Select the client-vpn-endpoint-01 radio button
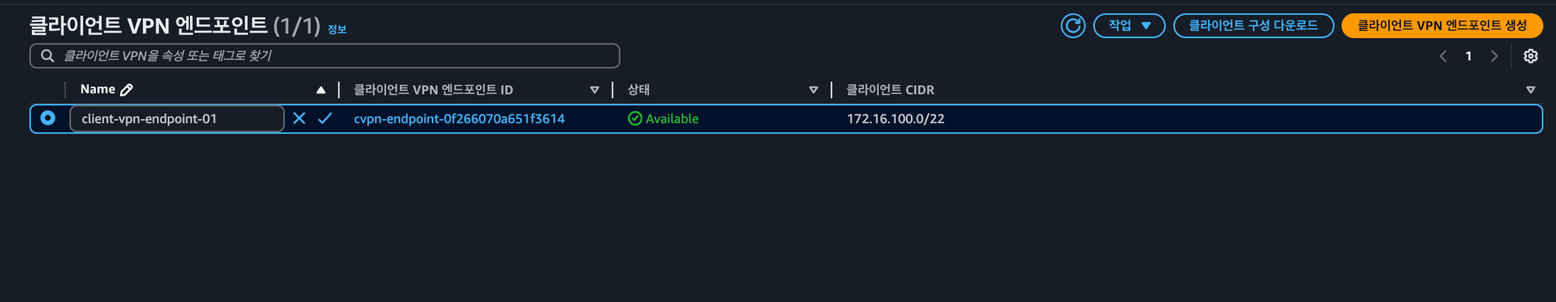This screenshot has width=1556, height=302. (x=48, y=118)
